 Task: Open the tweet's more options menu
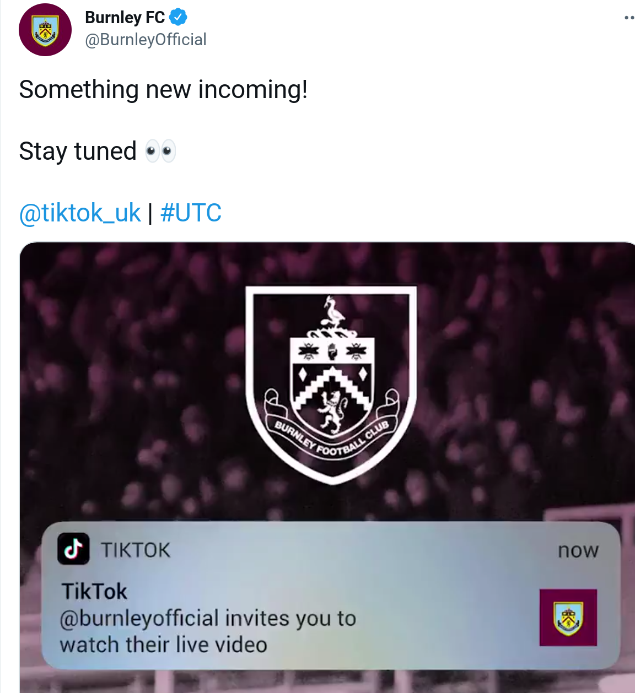(629, 18)
